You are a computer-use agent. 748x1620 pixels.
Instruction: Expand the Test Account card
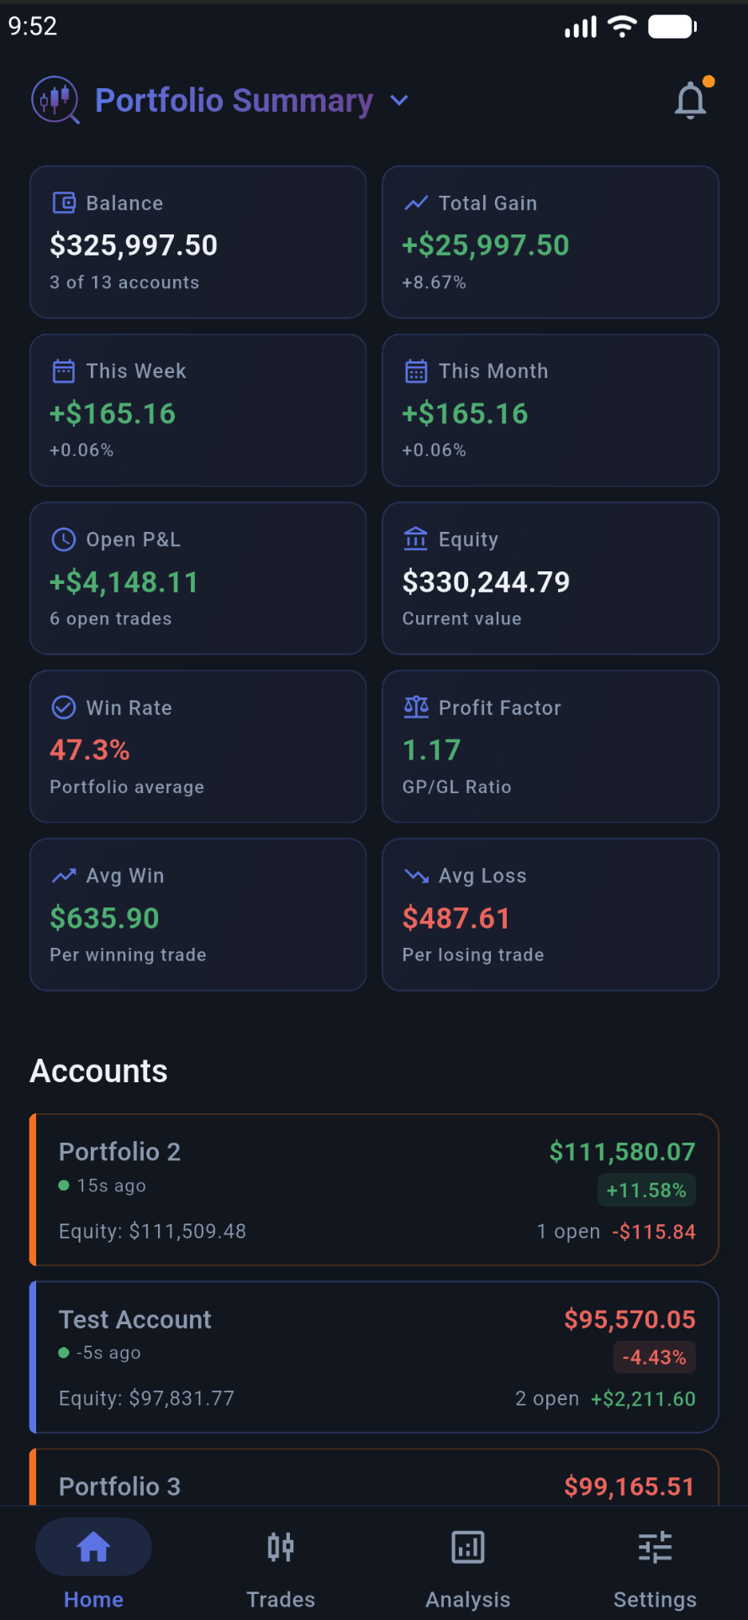(374, 1356)
